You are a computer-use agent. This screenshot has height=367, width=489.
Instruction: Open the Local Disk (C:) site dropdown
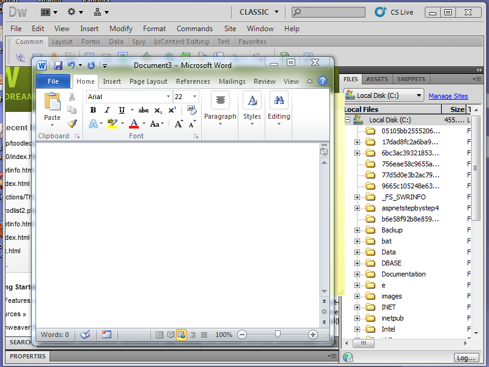click(x=419, y=95)
